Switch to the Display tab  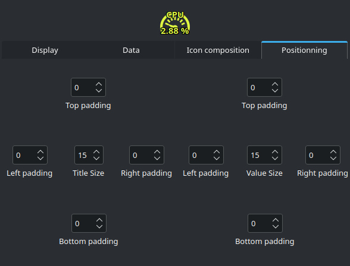point(45,50)
